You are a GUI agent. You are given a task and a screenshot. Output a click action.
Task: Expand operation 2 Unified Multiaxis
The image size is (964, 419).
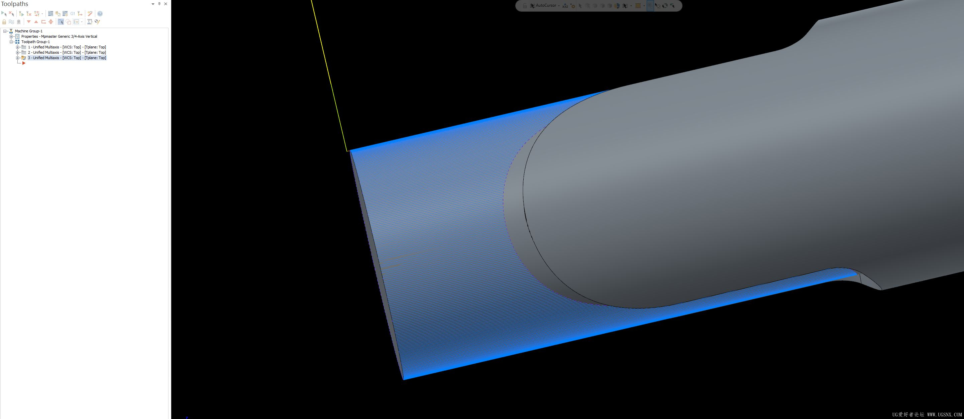(17, 52)
